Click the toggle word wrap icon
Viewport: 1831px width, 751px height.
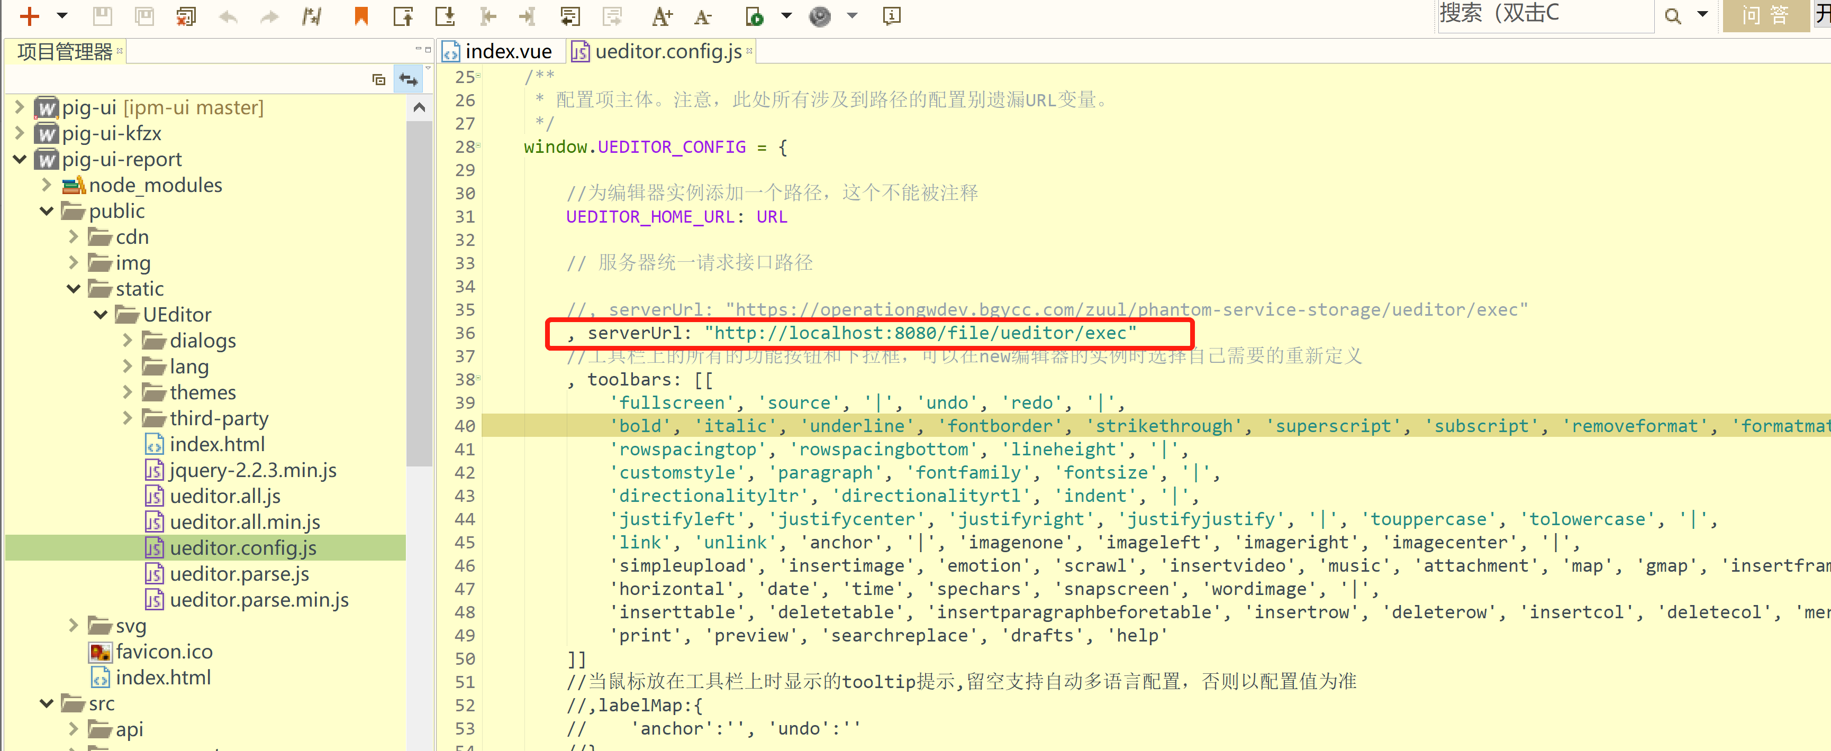point(570,16)
